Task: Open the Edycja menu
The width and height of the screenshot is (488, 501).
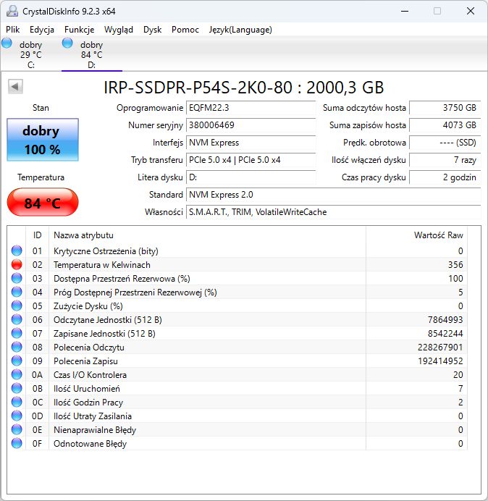Action: (x=42, y=30)
